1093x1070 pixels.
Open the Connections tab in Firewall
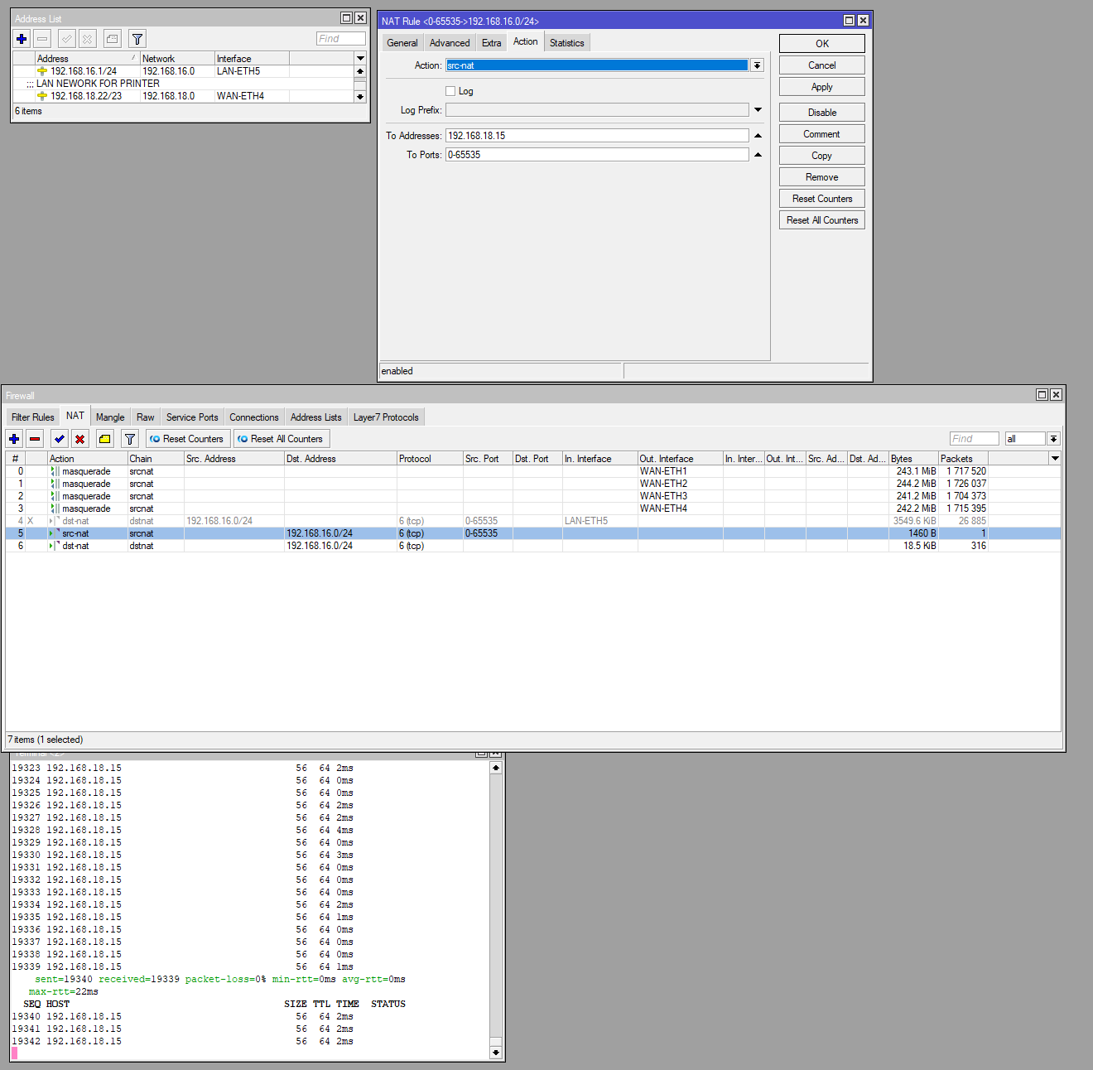pos(254,417)
